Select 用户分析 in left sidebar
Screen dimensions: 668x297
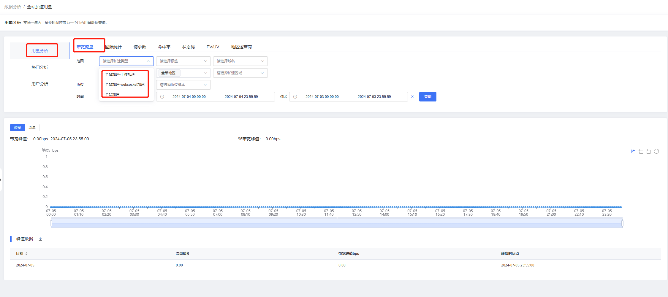pos(40,84)
